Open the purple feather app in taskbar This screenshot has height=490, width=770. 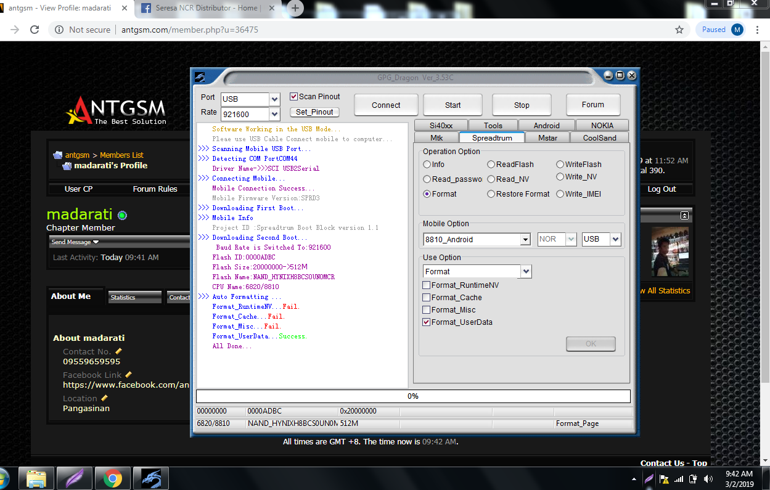point(75,478)
